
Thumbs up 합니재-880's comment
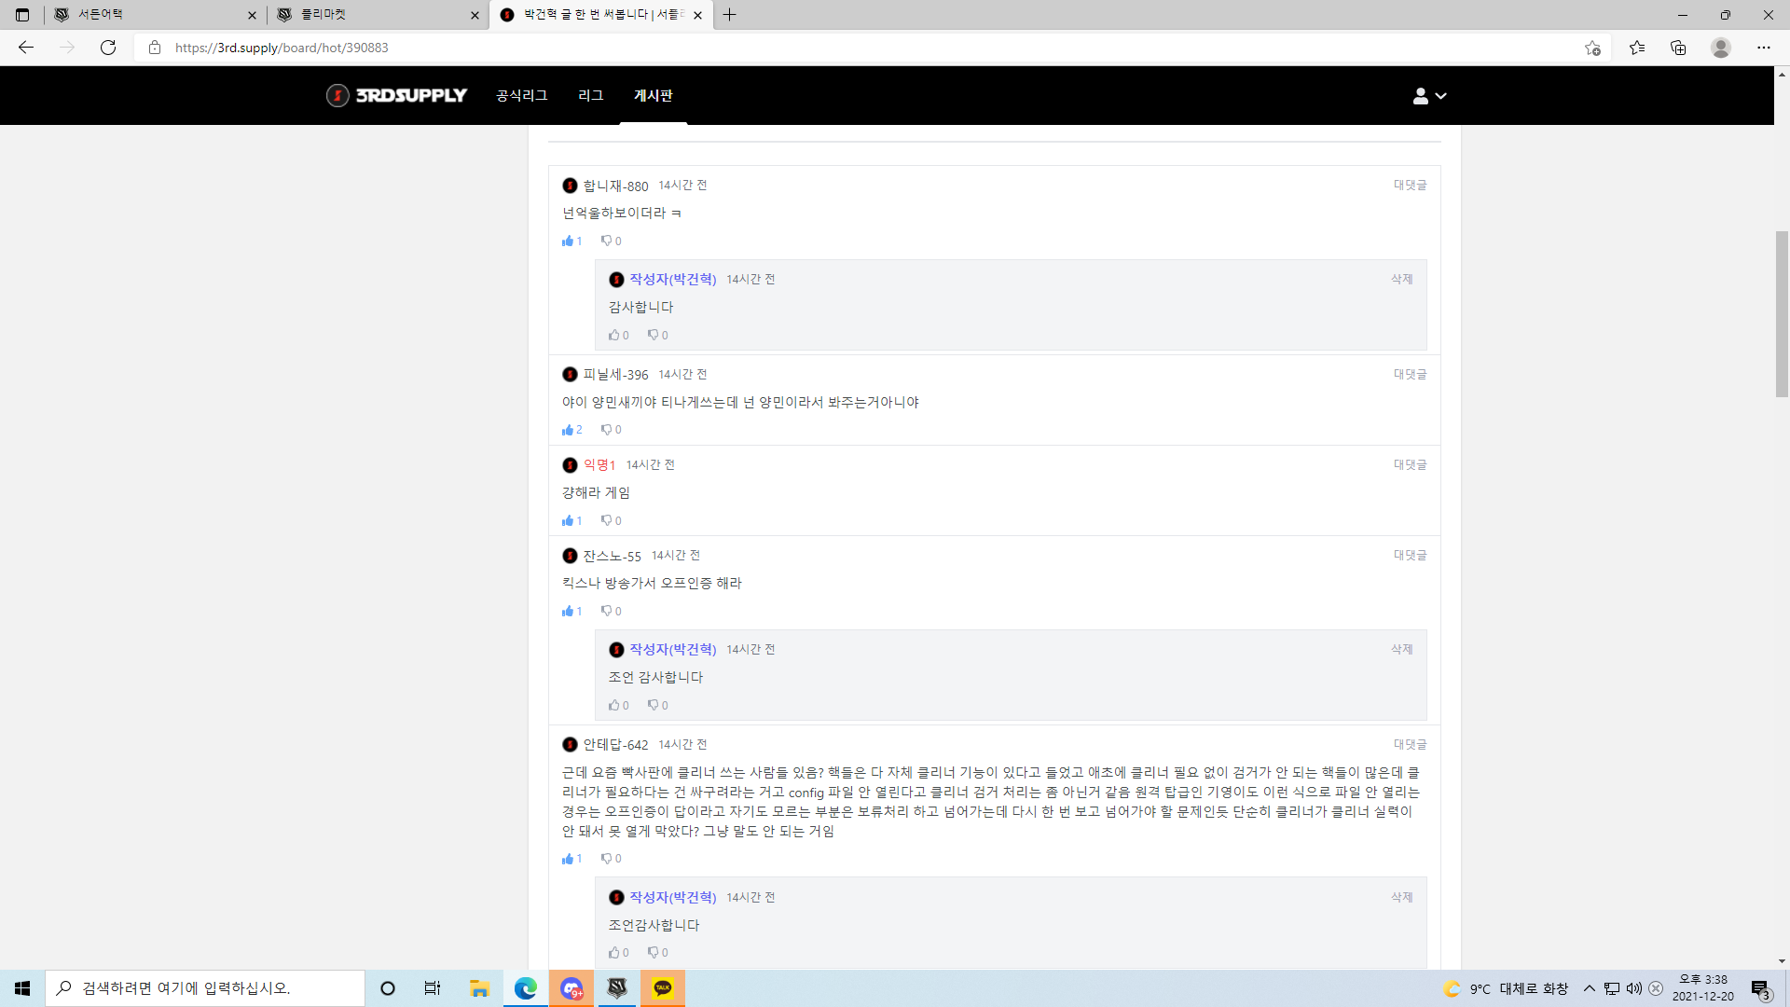point(568,241)
